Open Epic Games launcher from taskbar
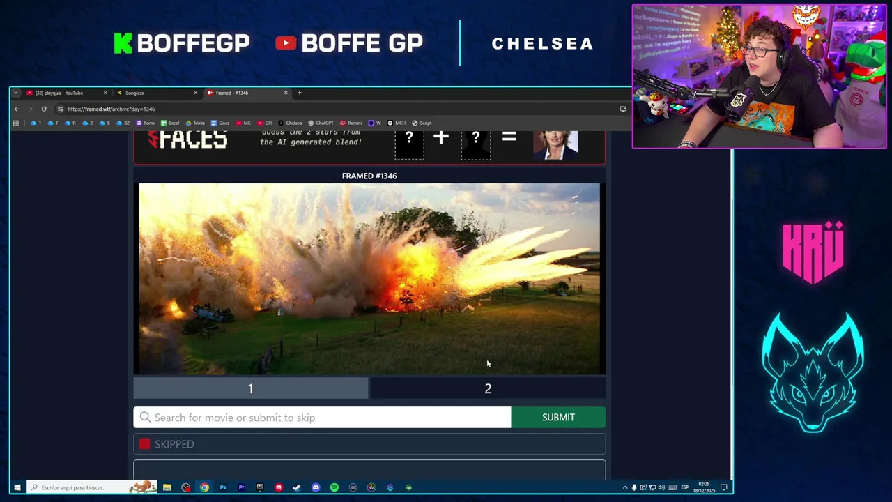The image size is (892, 502). coord(260,487)
